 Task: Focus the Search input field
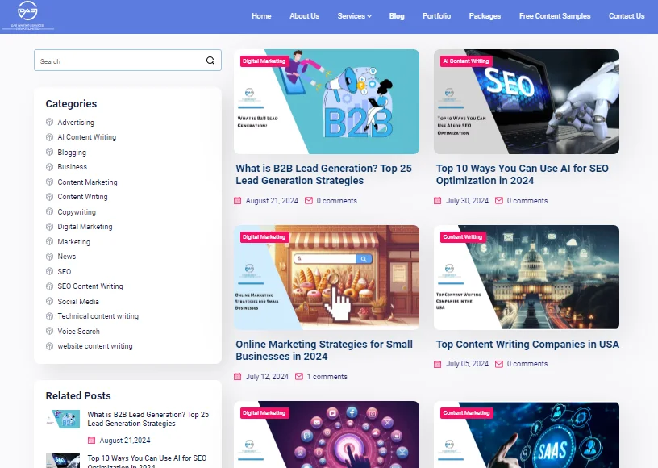tap(127, 61)
